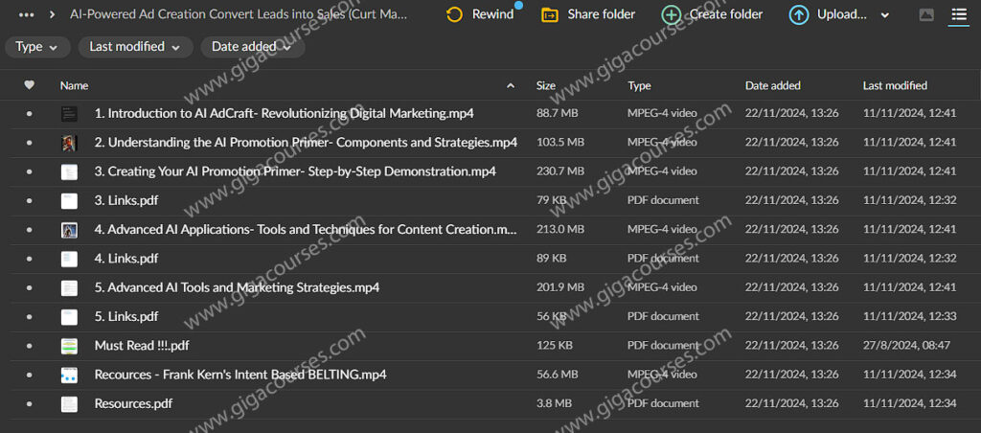Switch to list view
The width and height of the screenshot is (981, 433).
coord(958,15)
